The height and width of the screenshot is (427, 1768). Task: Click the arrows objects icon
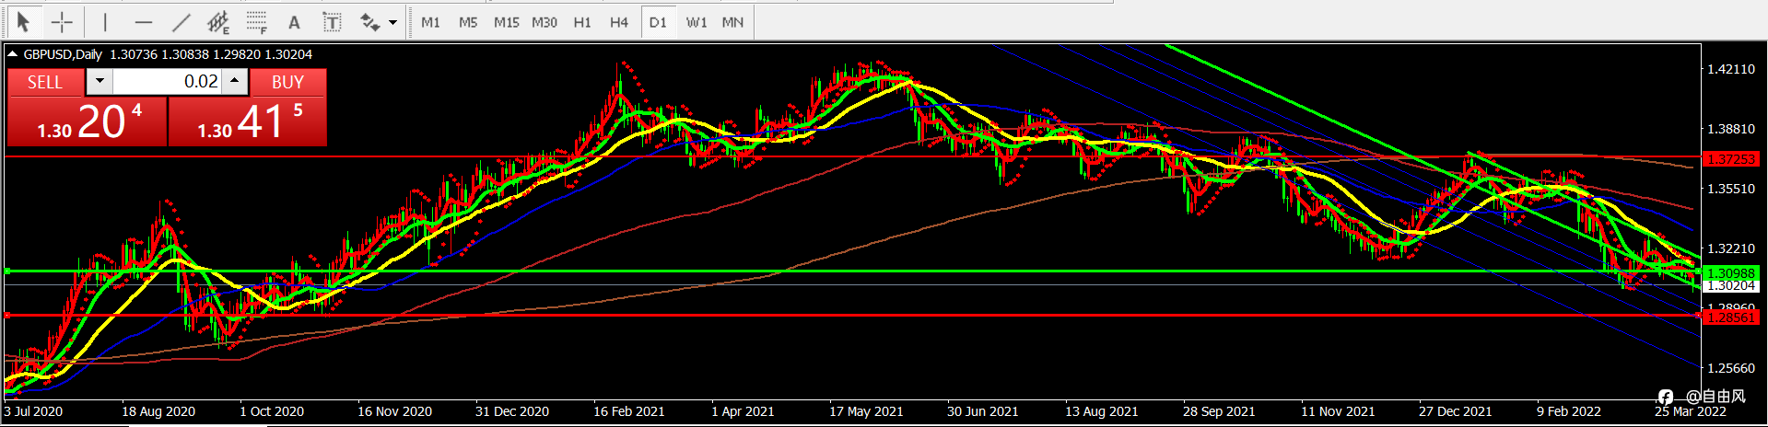pyautogui.click(x=370, y=22)
